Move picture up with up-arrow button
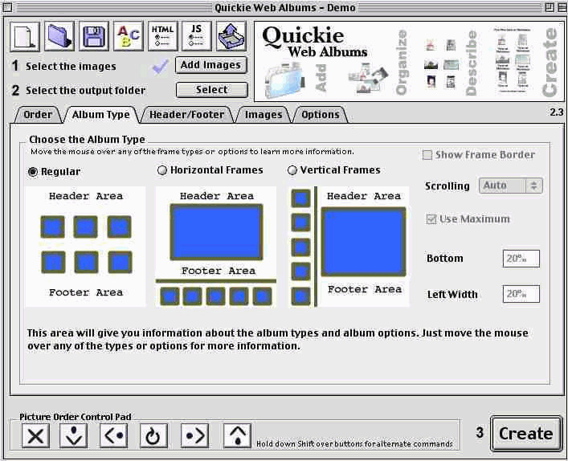Viewport: 568px width, 461px height. click(x=238, y=435)
